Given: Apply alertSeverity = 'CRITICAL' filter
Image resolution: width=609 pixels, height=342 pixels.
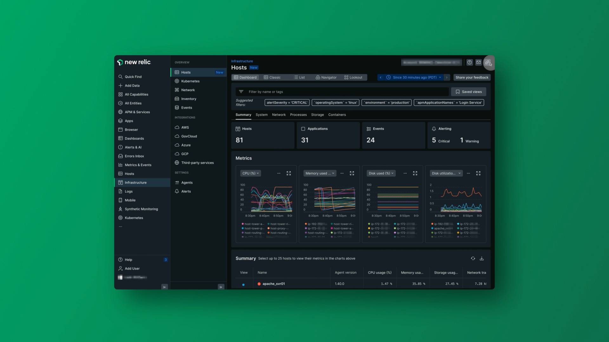Looking at the screenshot, I should click(x=287, y=103).
